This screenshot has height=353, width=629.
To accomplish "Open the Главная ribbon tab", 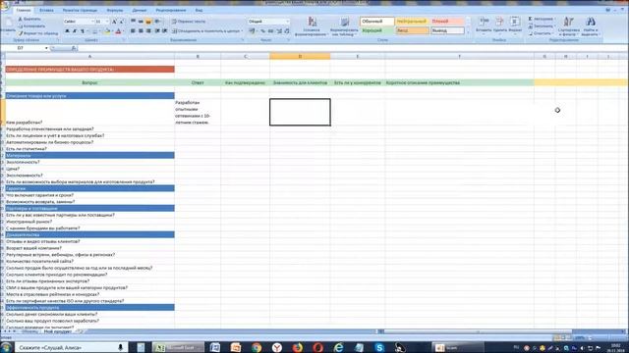I will (24, 10).
